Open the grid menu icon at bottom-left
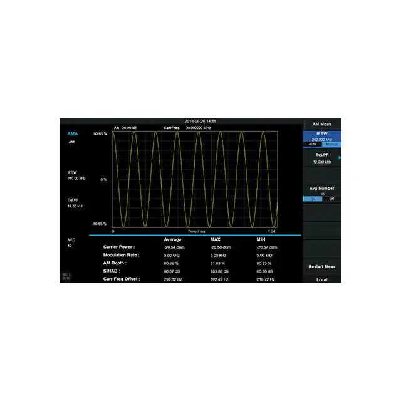401x401 pixels. pyautogui.click(x=66, y=276)
